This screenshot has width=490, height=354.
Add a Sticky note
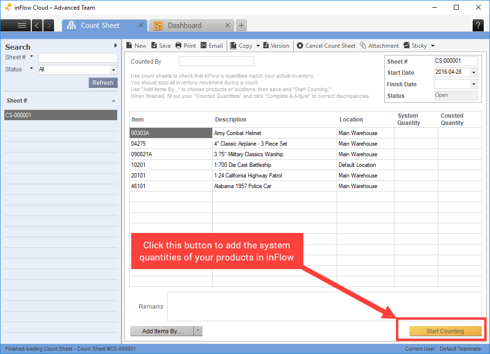415,46
